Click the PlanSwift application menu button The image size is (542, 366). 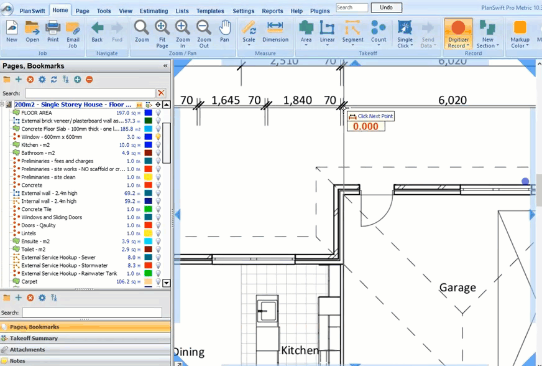click(7, 9)
